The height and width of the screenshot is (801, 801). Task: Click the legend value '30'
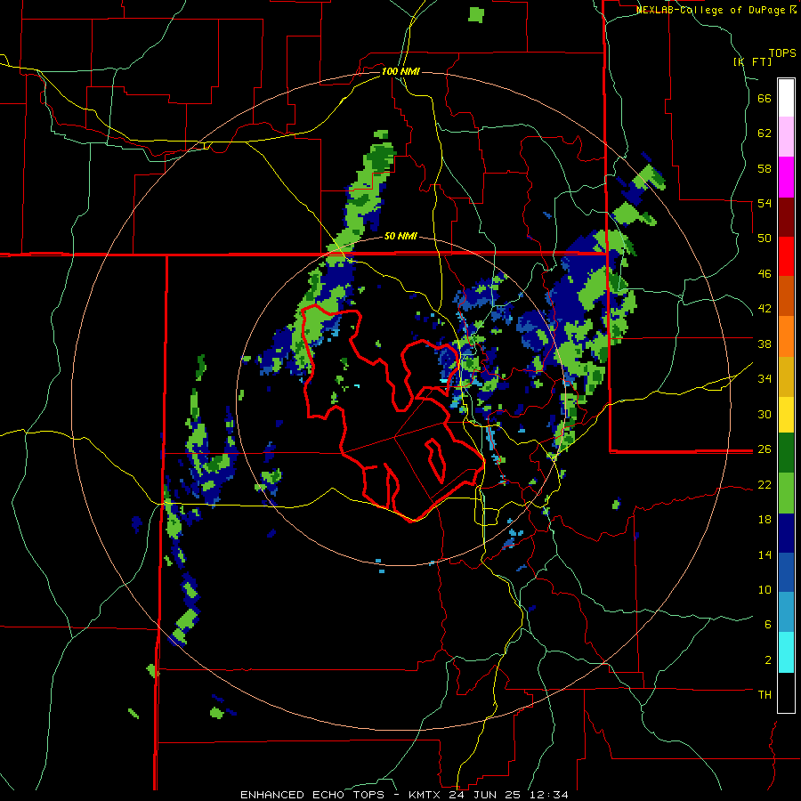click(x=765, y=414)
